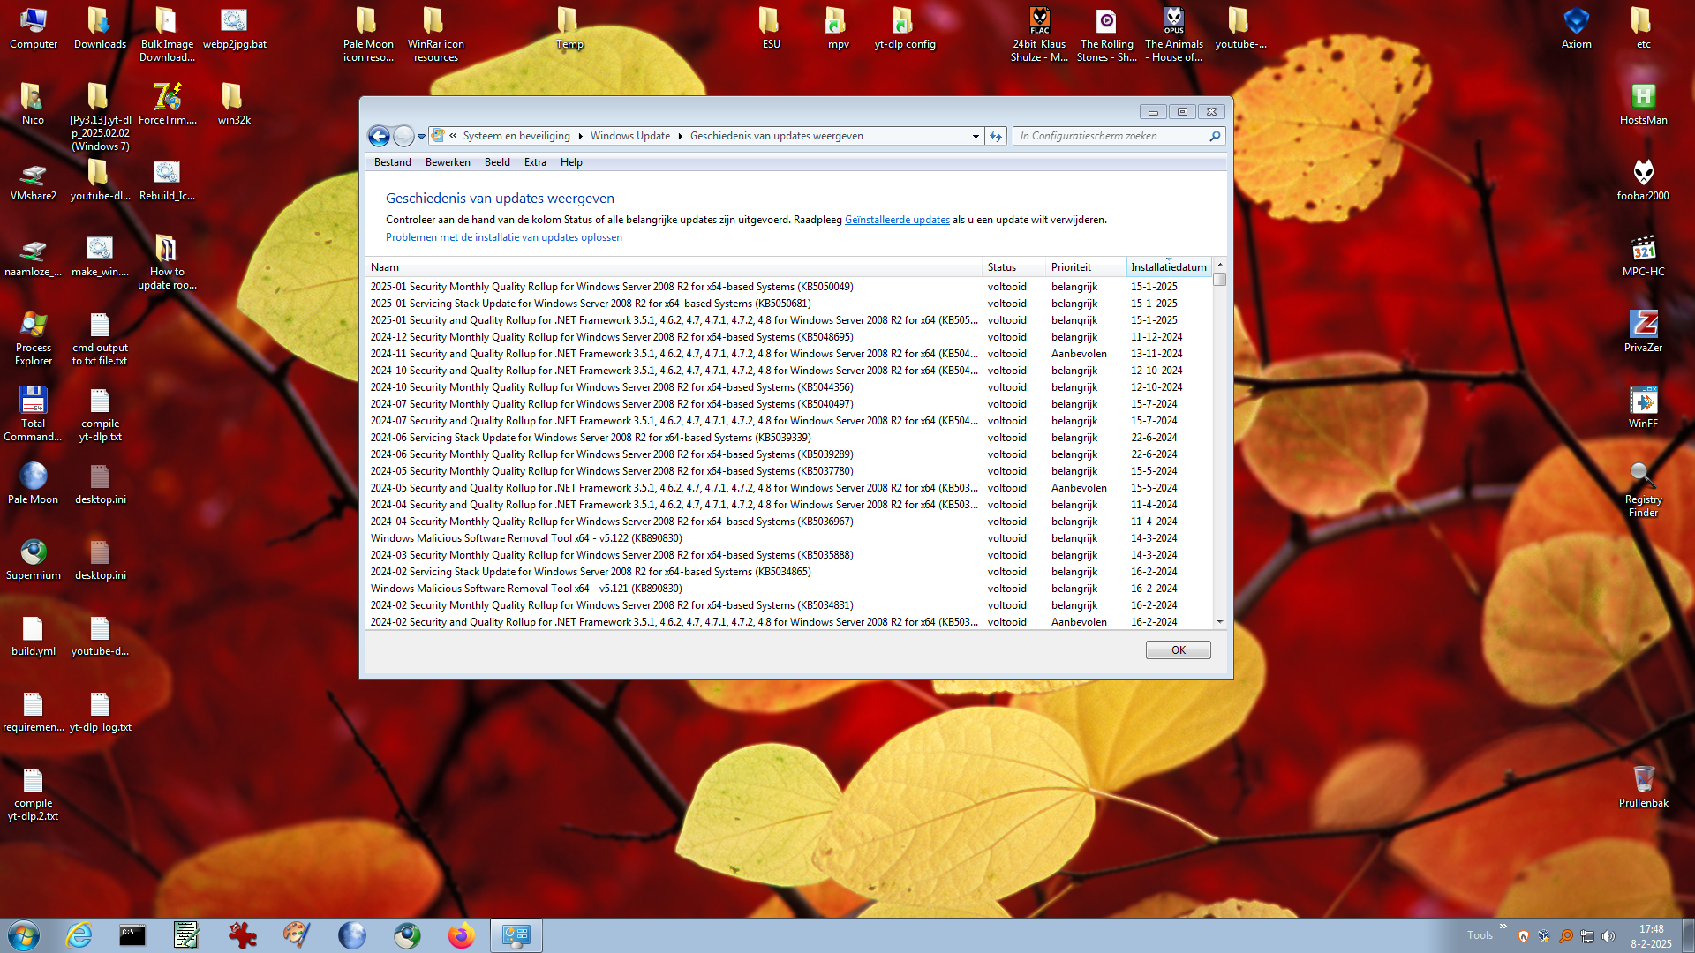Open recent pages dropdown next to Forward
The width and height of the screenshot is (1695, 953).
422,136
